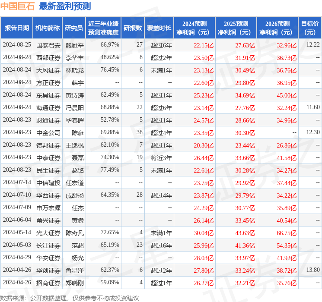Click the 66.75亿 2026 profit forecast

(x=287, y=233)
